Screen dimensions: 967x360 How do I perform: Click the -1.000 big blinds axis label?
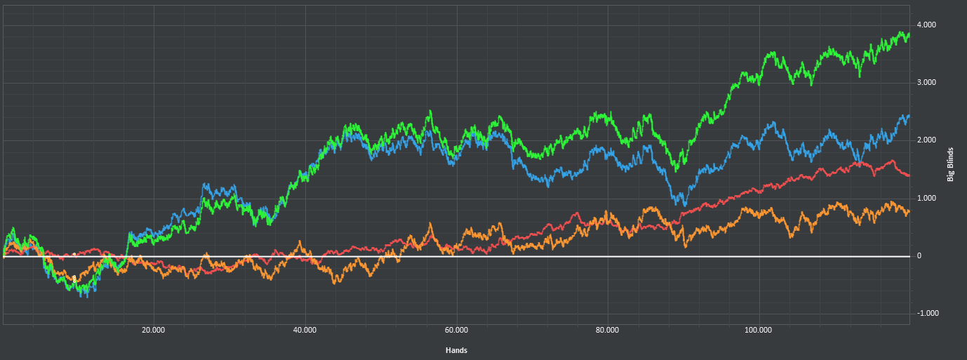926,314
